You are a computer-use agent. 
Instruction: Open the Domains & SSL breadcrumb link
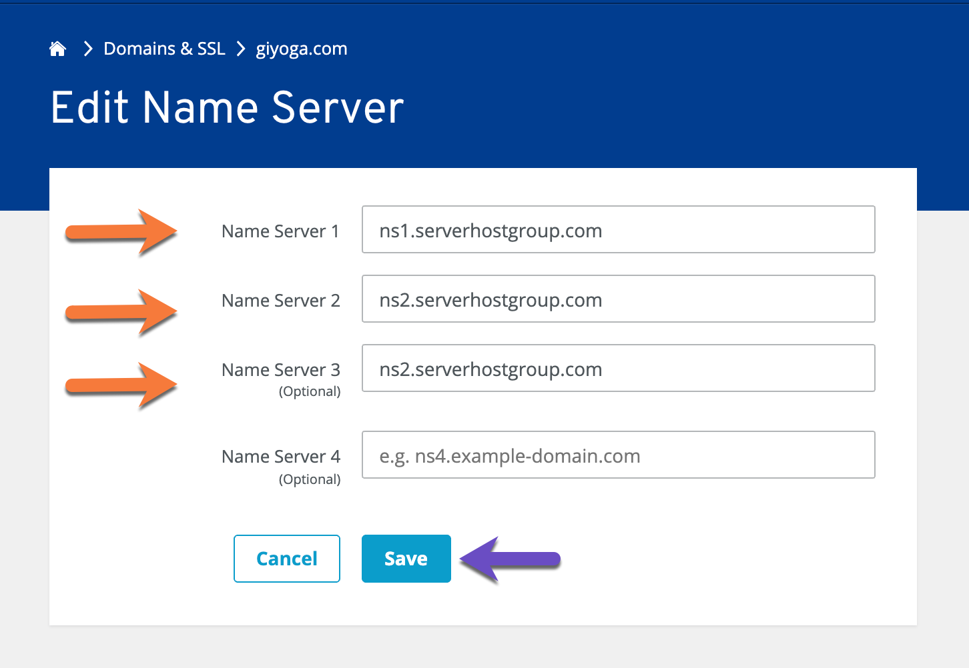click(164, 49)
